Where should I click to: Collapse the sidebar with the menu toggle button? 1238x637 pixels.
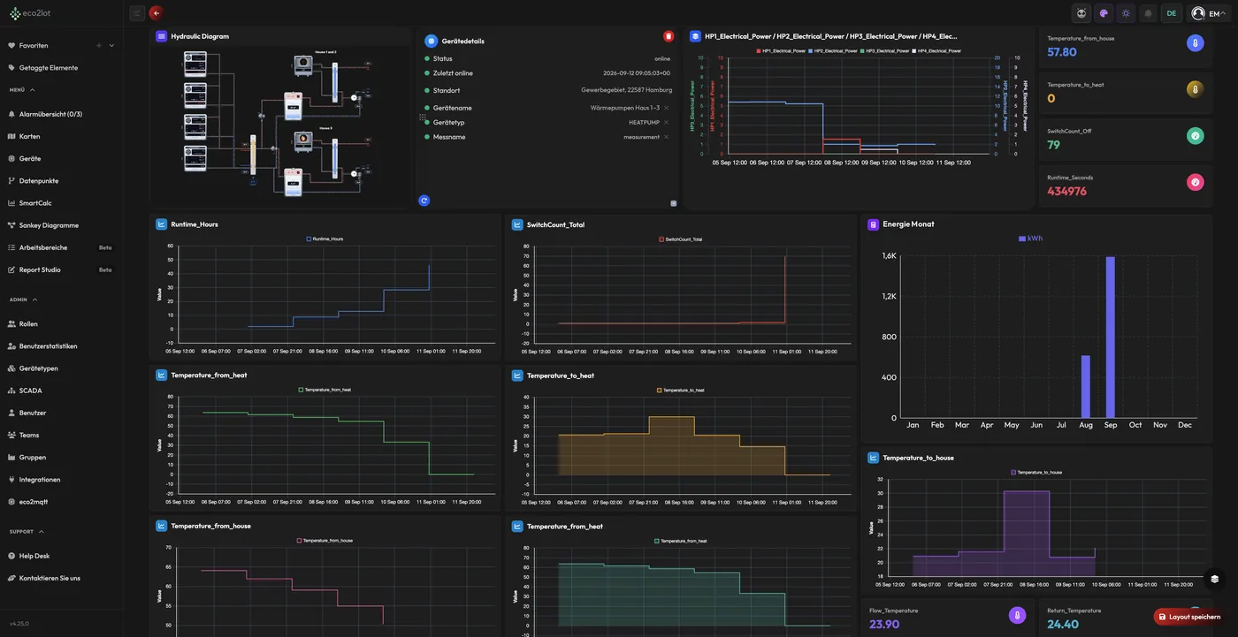click(x=136, y=13)
